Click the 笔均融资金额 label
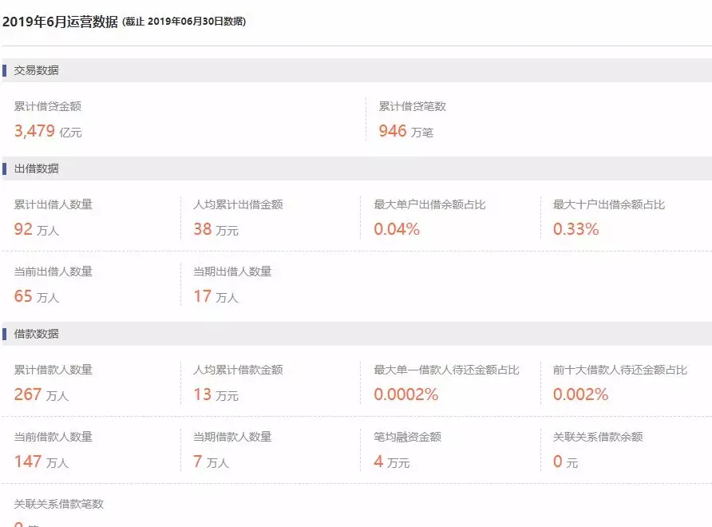Viewport: 712px width, 527px height. click(x=407, y=437)
